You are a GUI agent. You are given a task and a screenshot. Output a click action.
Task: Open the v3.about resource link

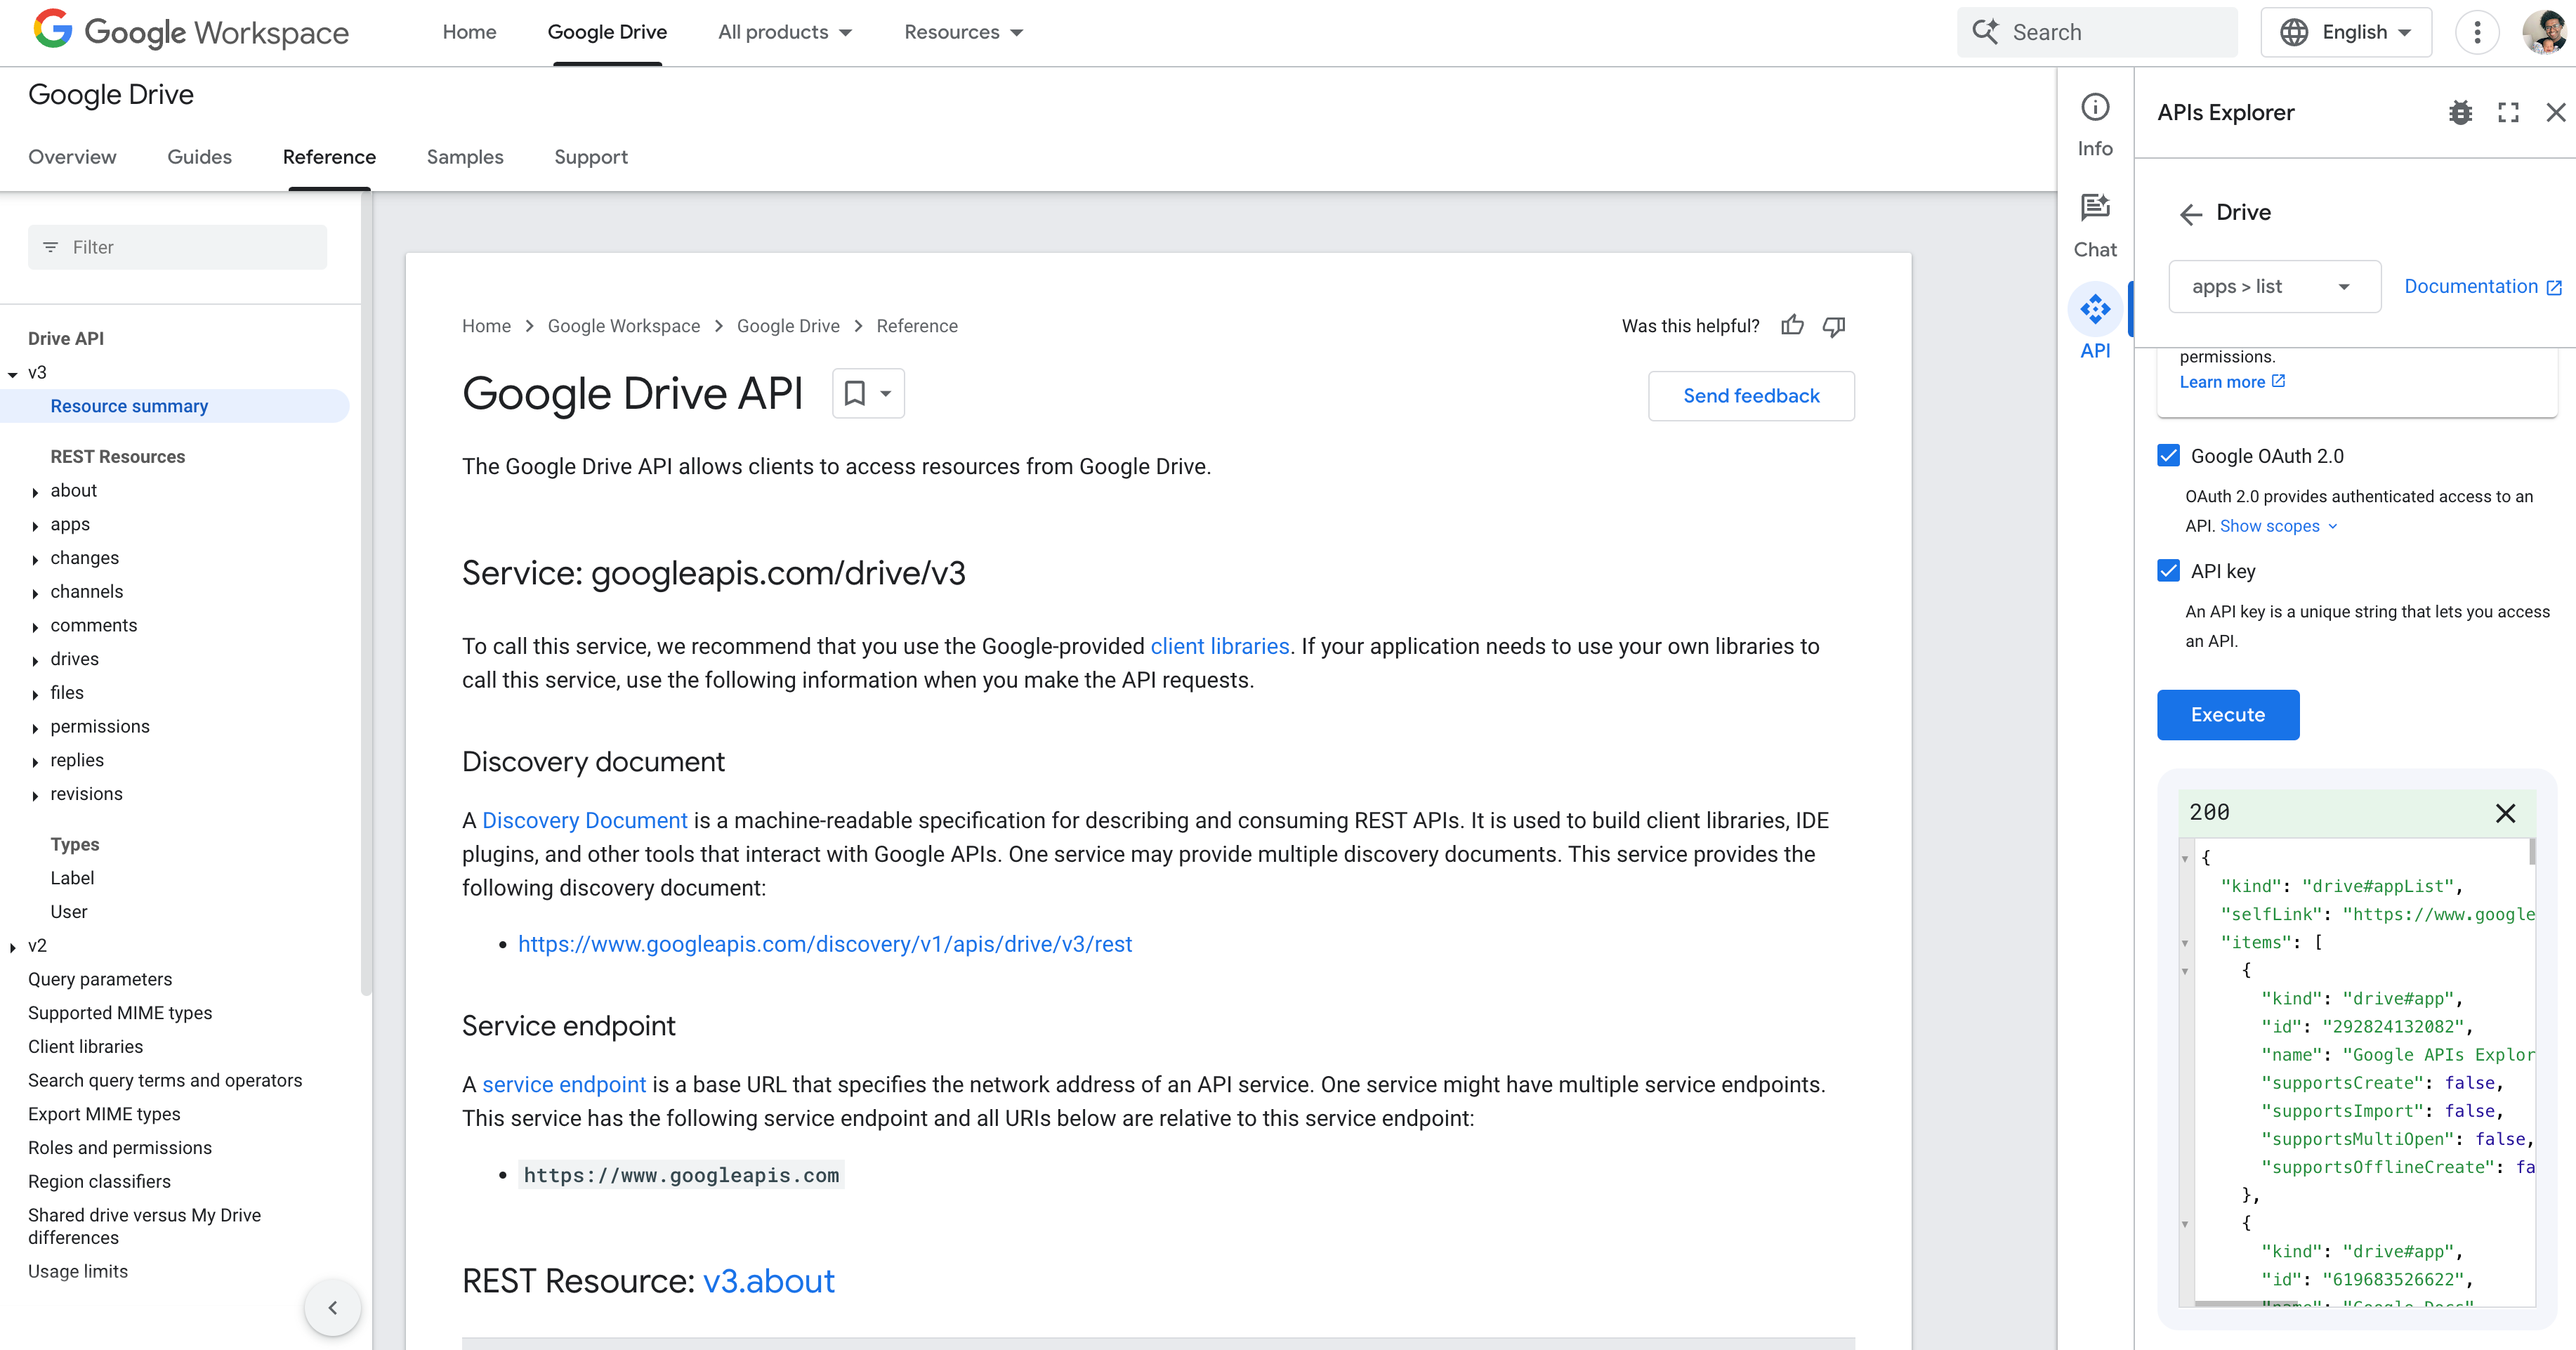(768, 1282)
